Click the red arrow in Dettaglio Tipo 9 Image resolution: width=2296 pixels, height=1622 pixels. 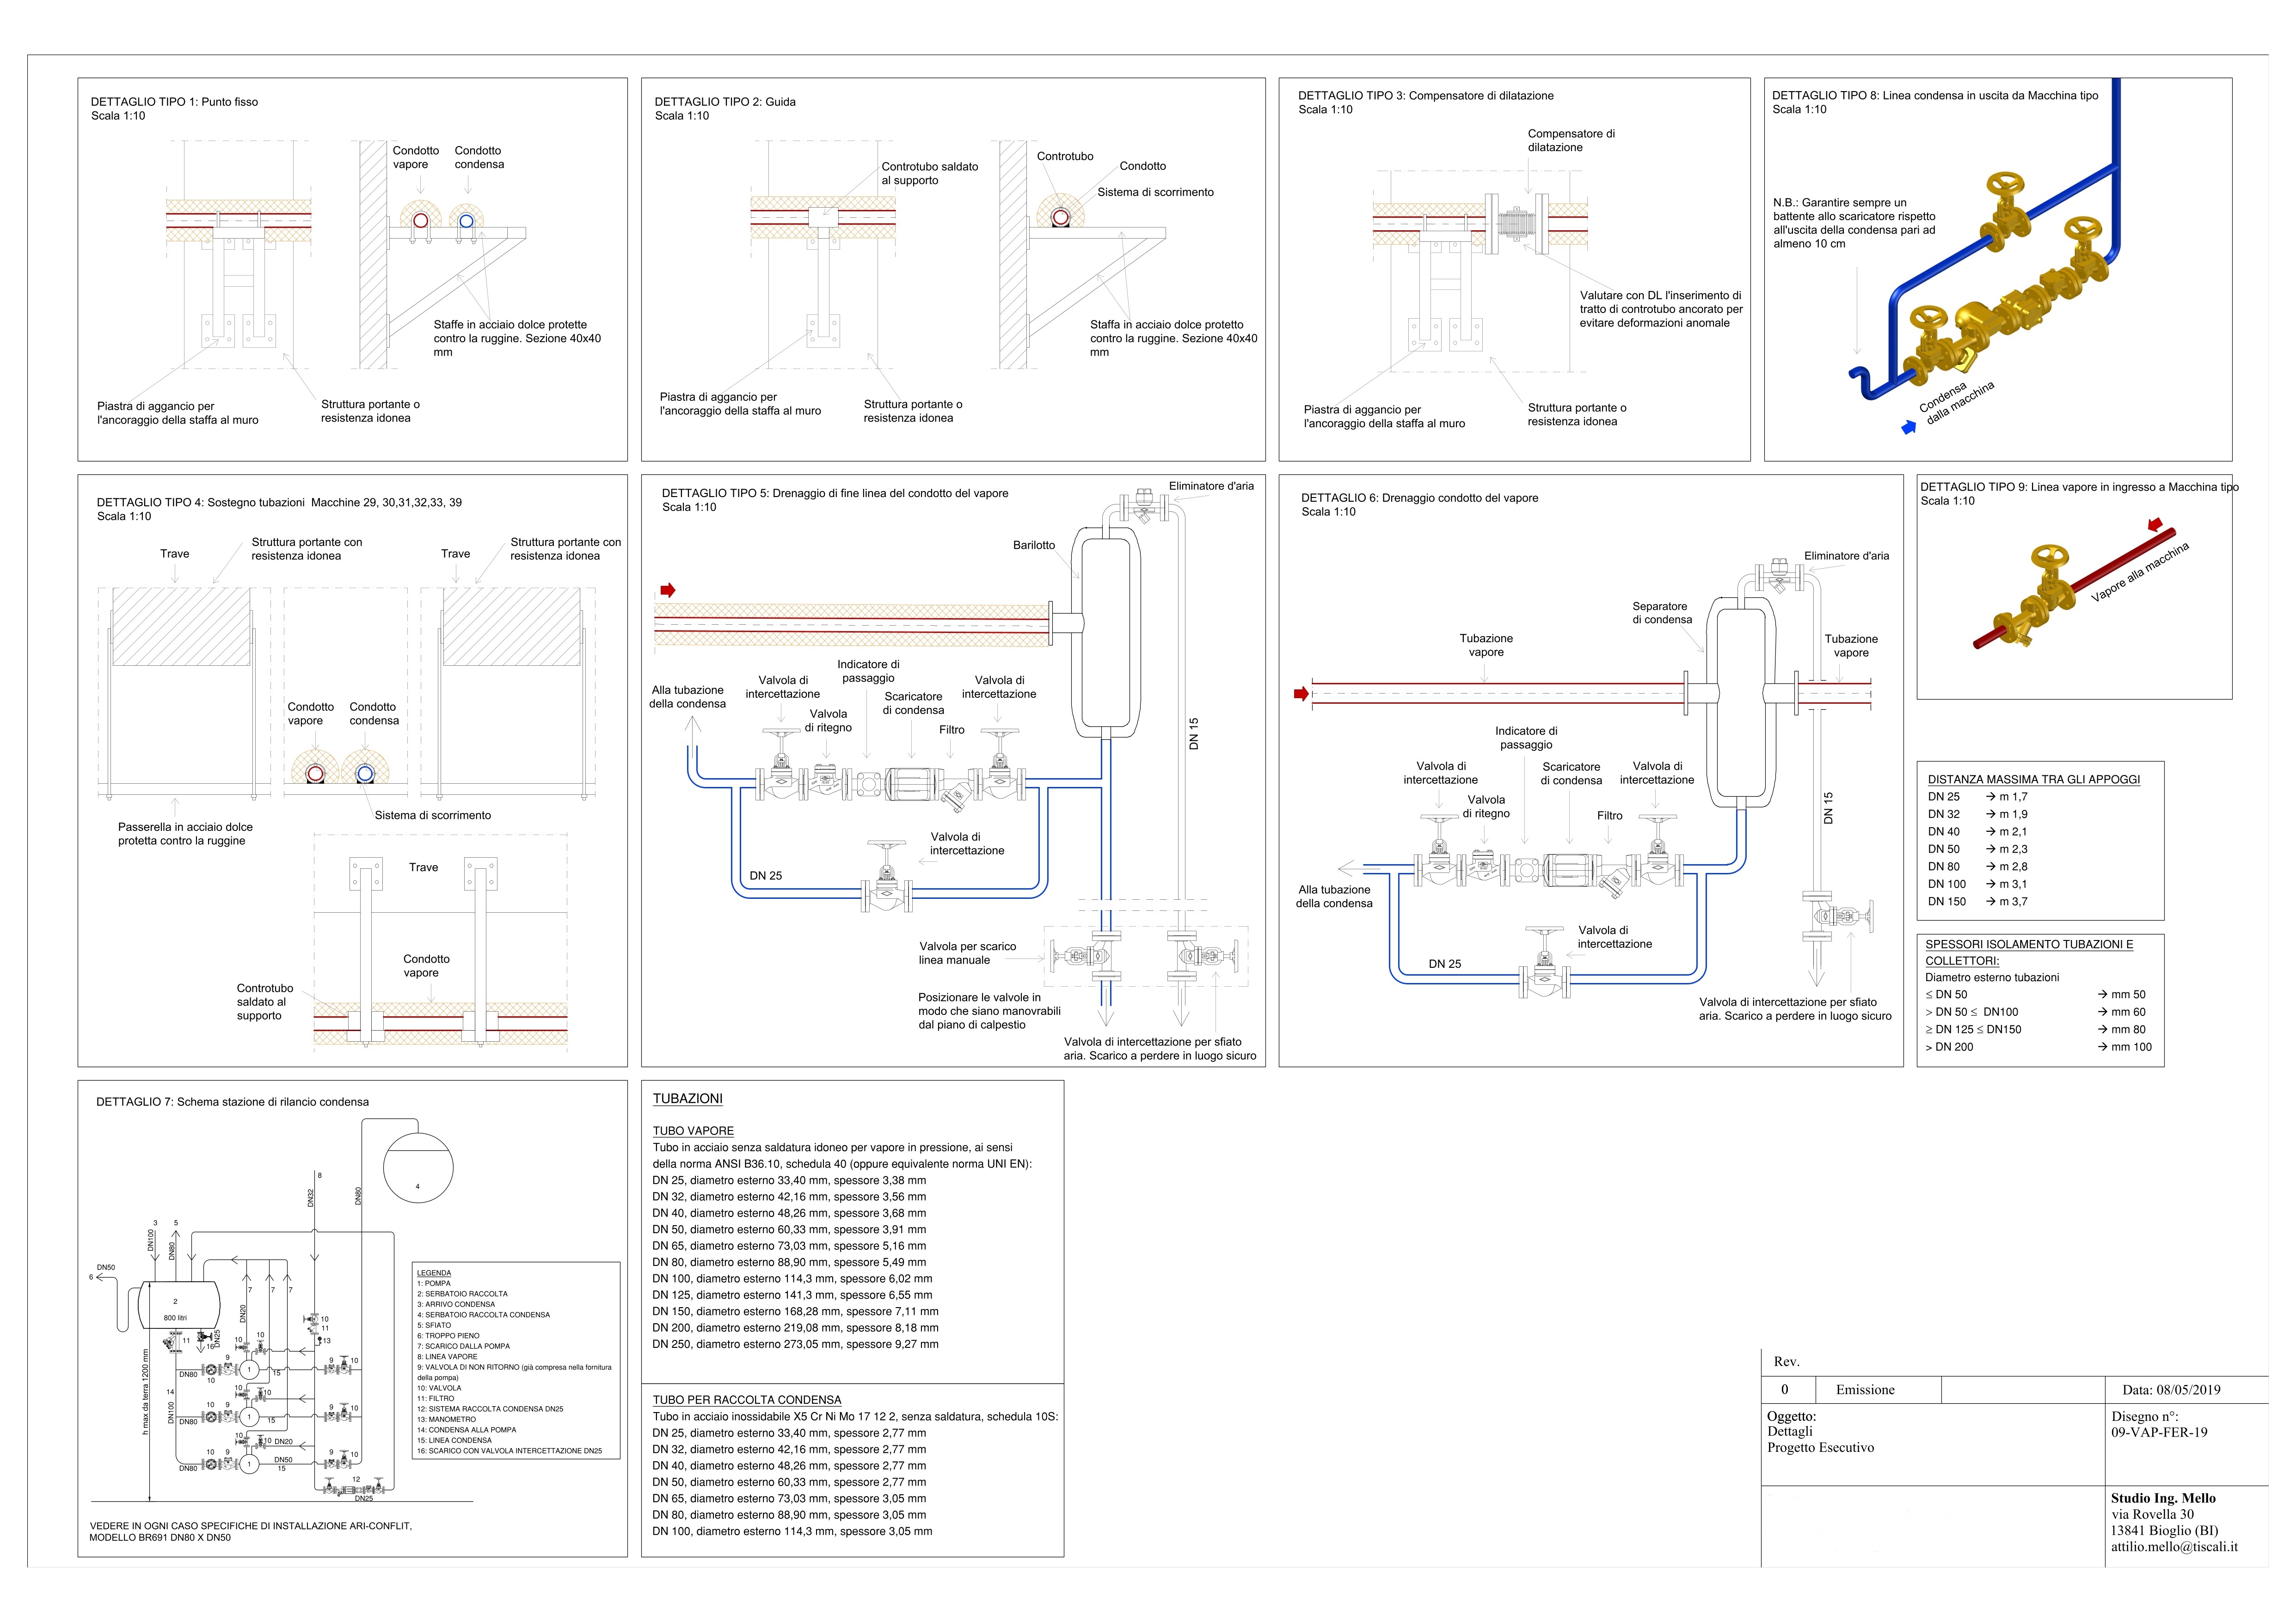pyautogui.click(x=2155, y=524)
